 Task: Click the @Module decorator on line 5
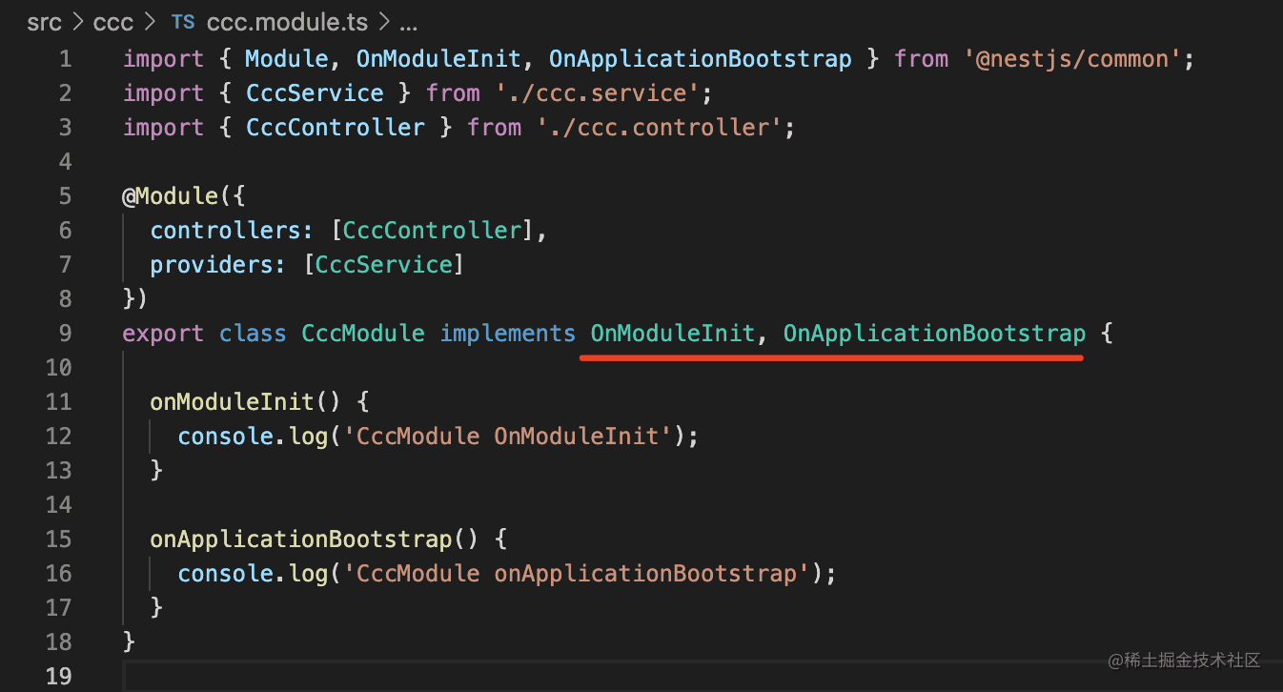pyautogui.click(x=157, y=196)
